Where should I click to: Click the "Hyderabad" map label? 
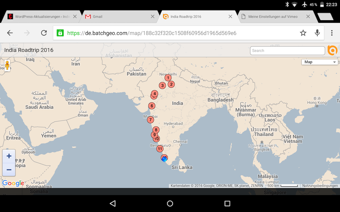[x=173, y=124]
